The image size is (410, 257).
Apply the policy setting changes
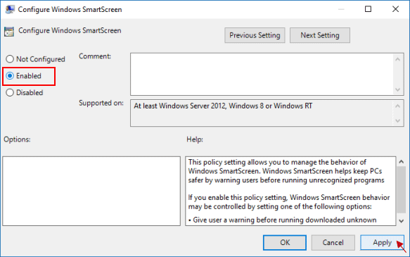point(382,243)
